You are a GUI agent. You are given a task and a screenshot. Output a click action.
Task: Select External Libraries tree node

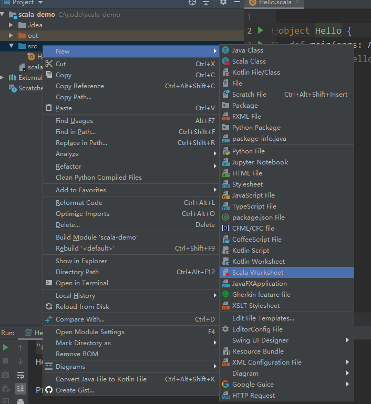click(25, 78)
